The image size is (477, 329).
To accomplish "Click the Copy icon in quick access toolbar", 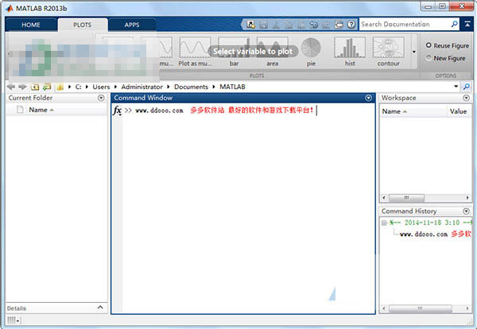I will pos(289,25).
